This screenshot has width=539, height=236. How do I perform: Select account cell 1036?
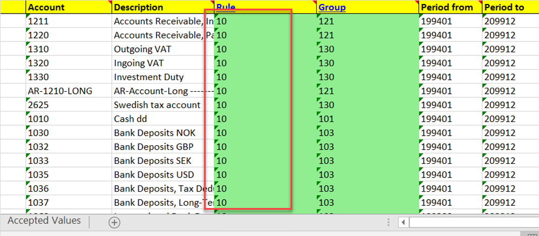(69, 188)
